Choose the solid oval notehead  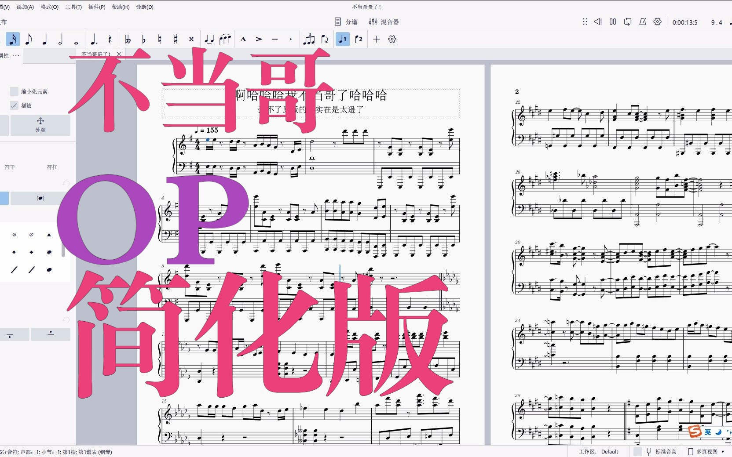(49, 270)
